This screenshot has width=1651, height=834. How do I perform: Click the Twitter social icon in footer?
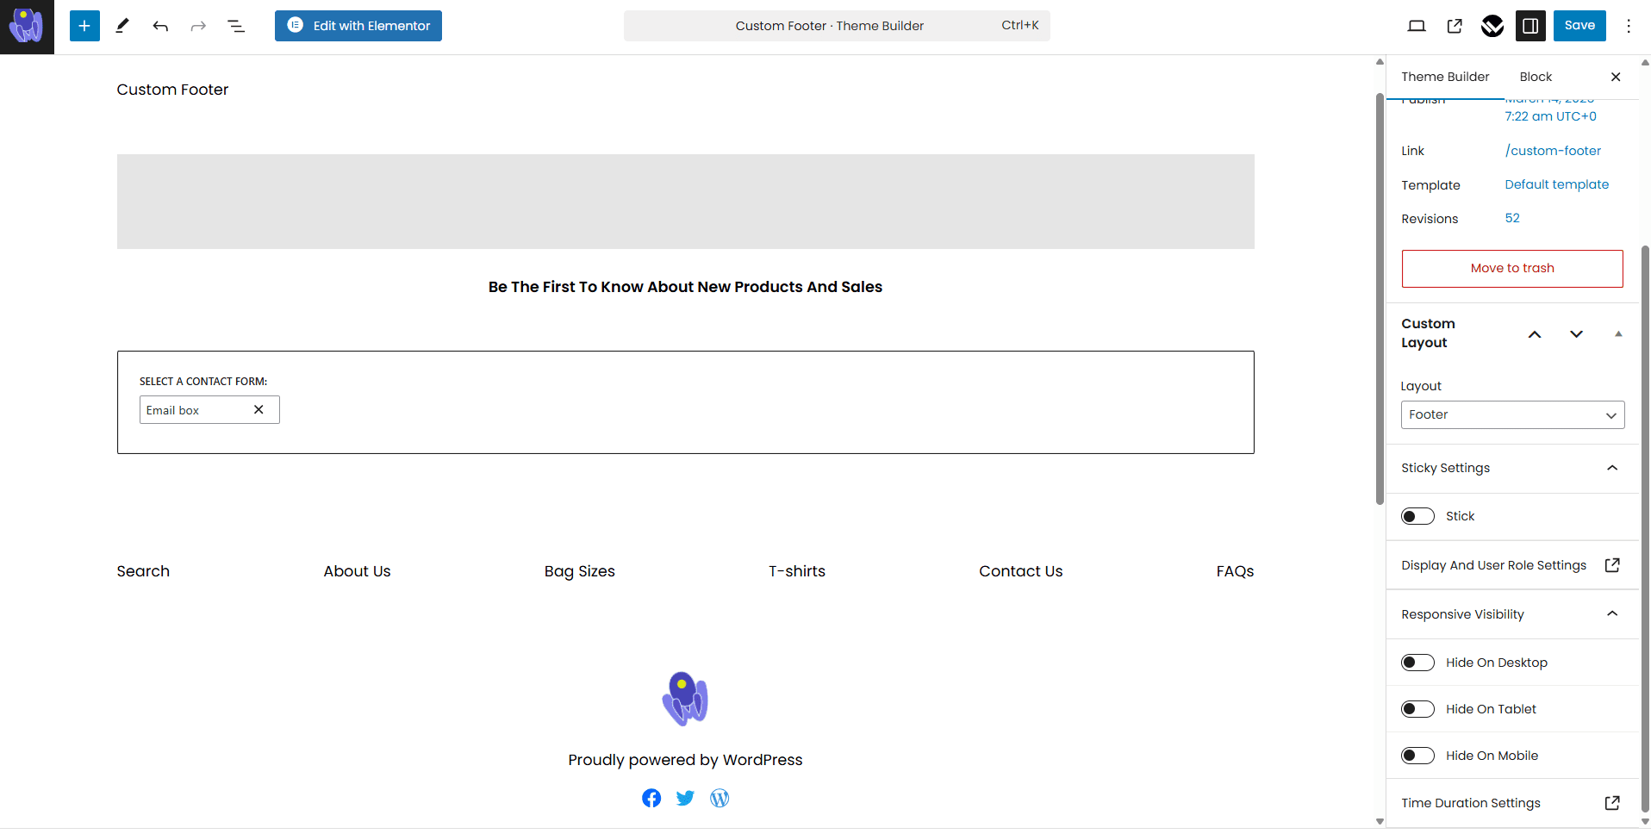(685, 798)
